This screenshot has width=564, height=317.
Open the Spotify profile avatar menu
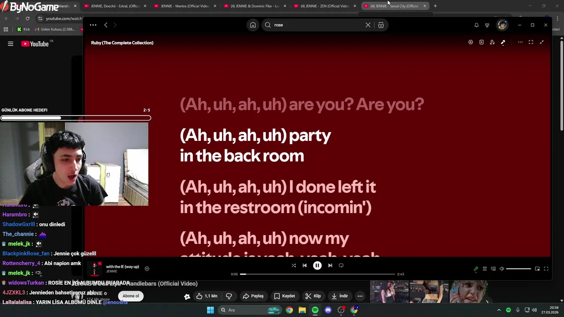502,25
